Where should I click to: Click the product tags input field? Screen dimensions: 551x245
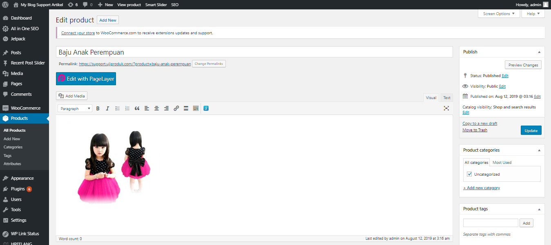(x=490, y=223)
